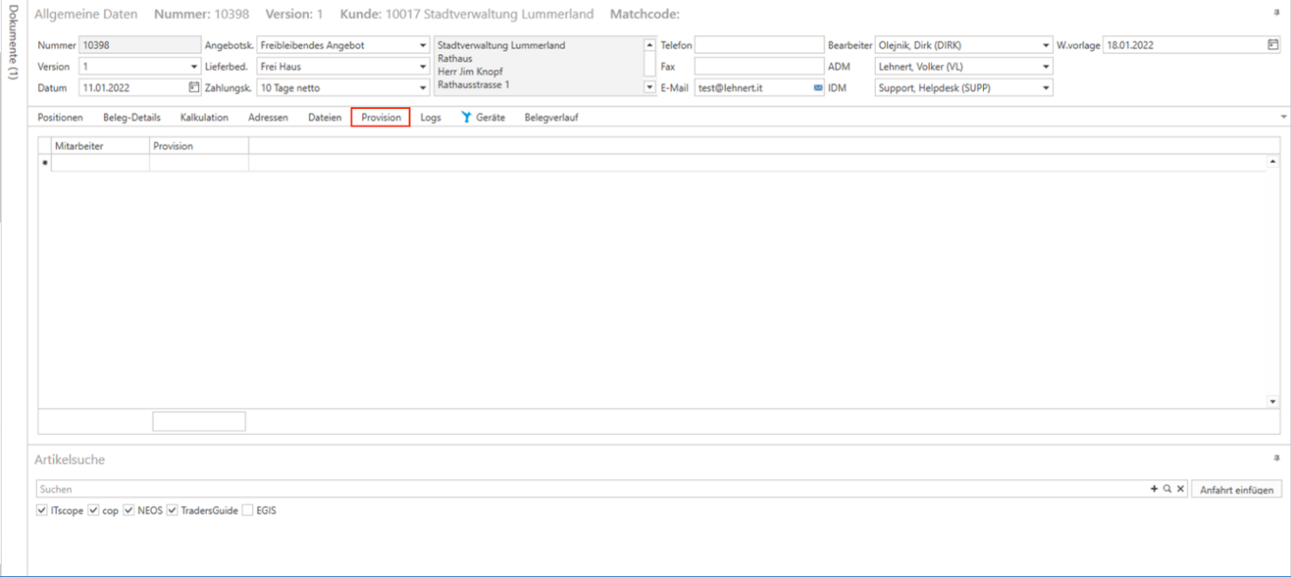Screen dimensions: 1291x577
Task: Open the W.vorlage calendar picker
Action: pos(1272,45)
